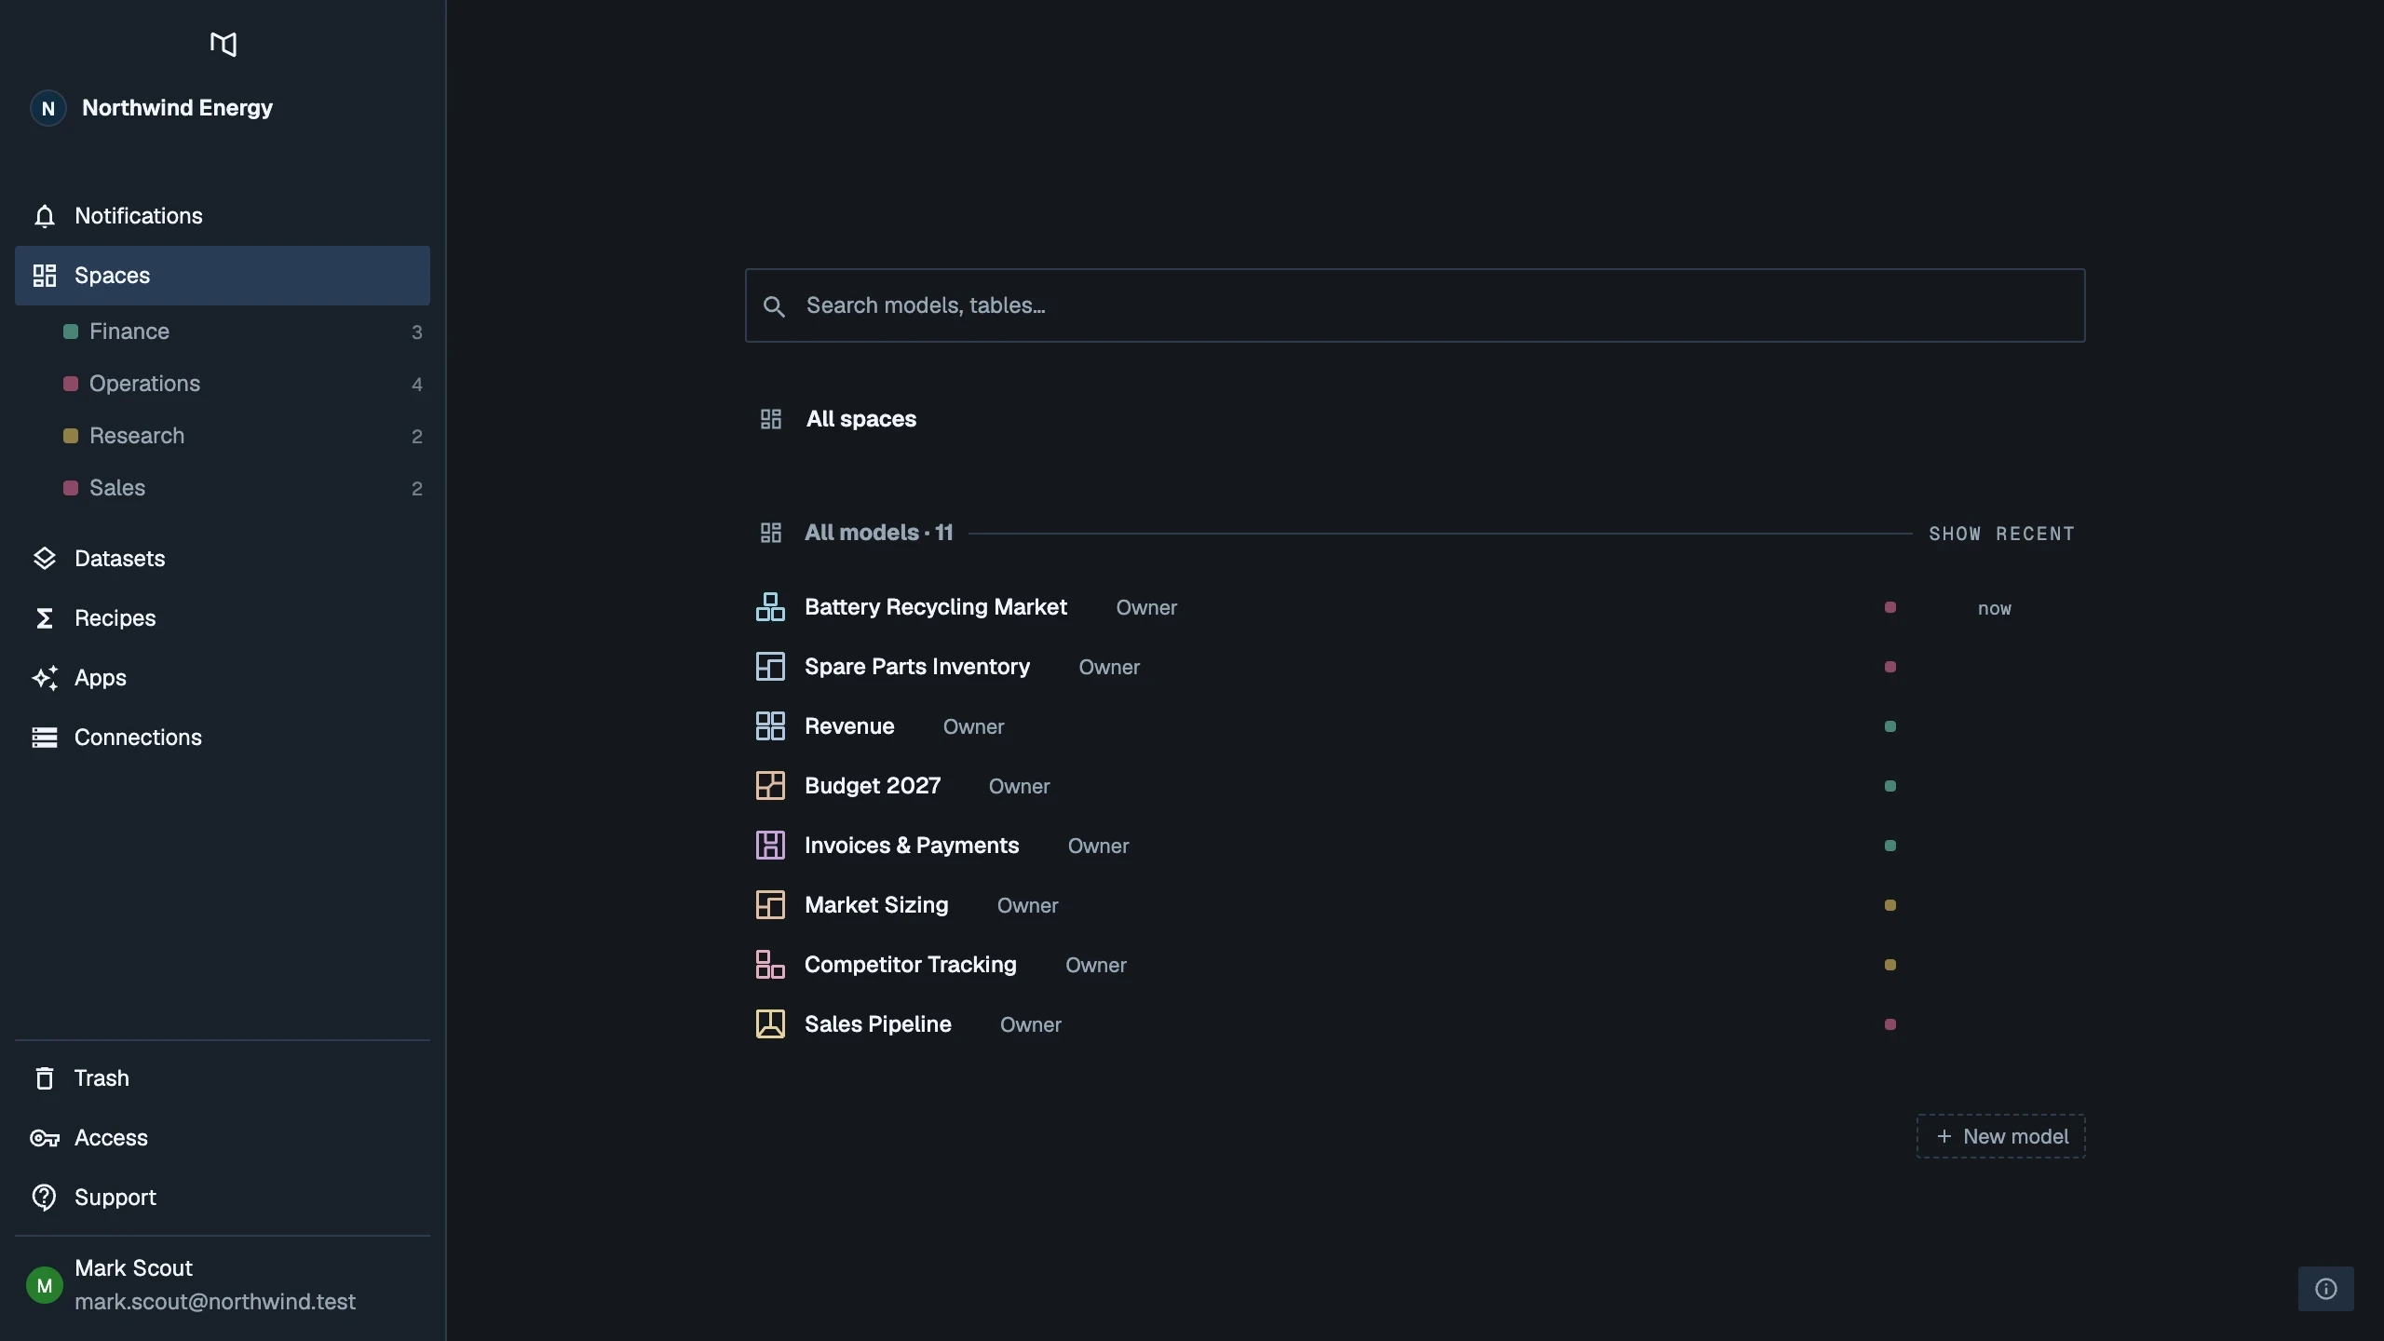
Task: Click the 'now' timestamp on Battery row
Action: pos(1995,608)
